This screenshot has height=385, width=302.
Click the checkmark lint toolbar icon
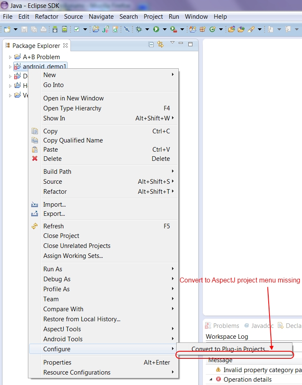[77, 30]
